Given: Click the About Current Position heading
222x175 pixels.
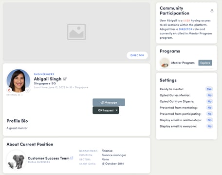Looking at the screenshot, I should (x=30, y=144).
